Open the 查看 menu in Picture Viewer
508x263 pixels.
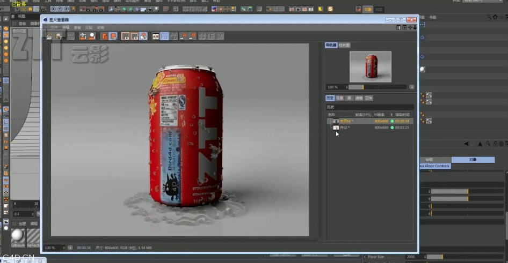77,27
